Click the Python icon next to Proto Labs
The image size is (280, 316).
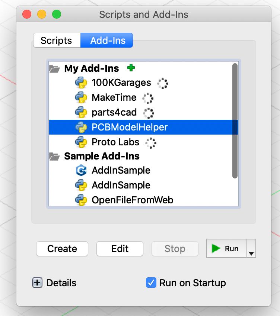[81, 142]
